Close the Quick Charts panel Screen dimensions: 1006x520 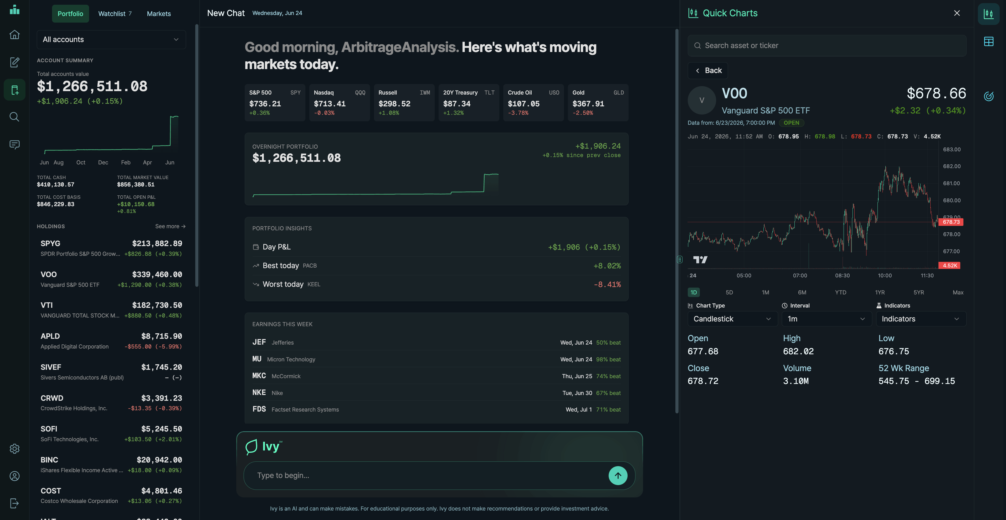click(x=957, y=13)
